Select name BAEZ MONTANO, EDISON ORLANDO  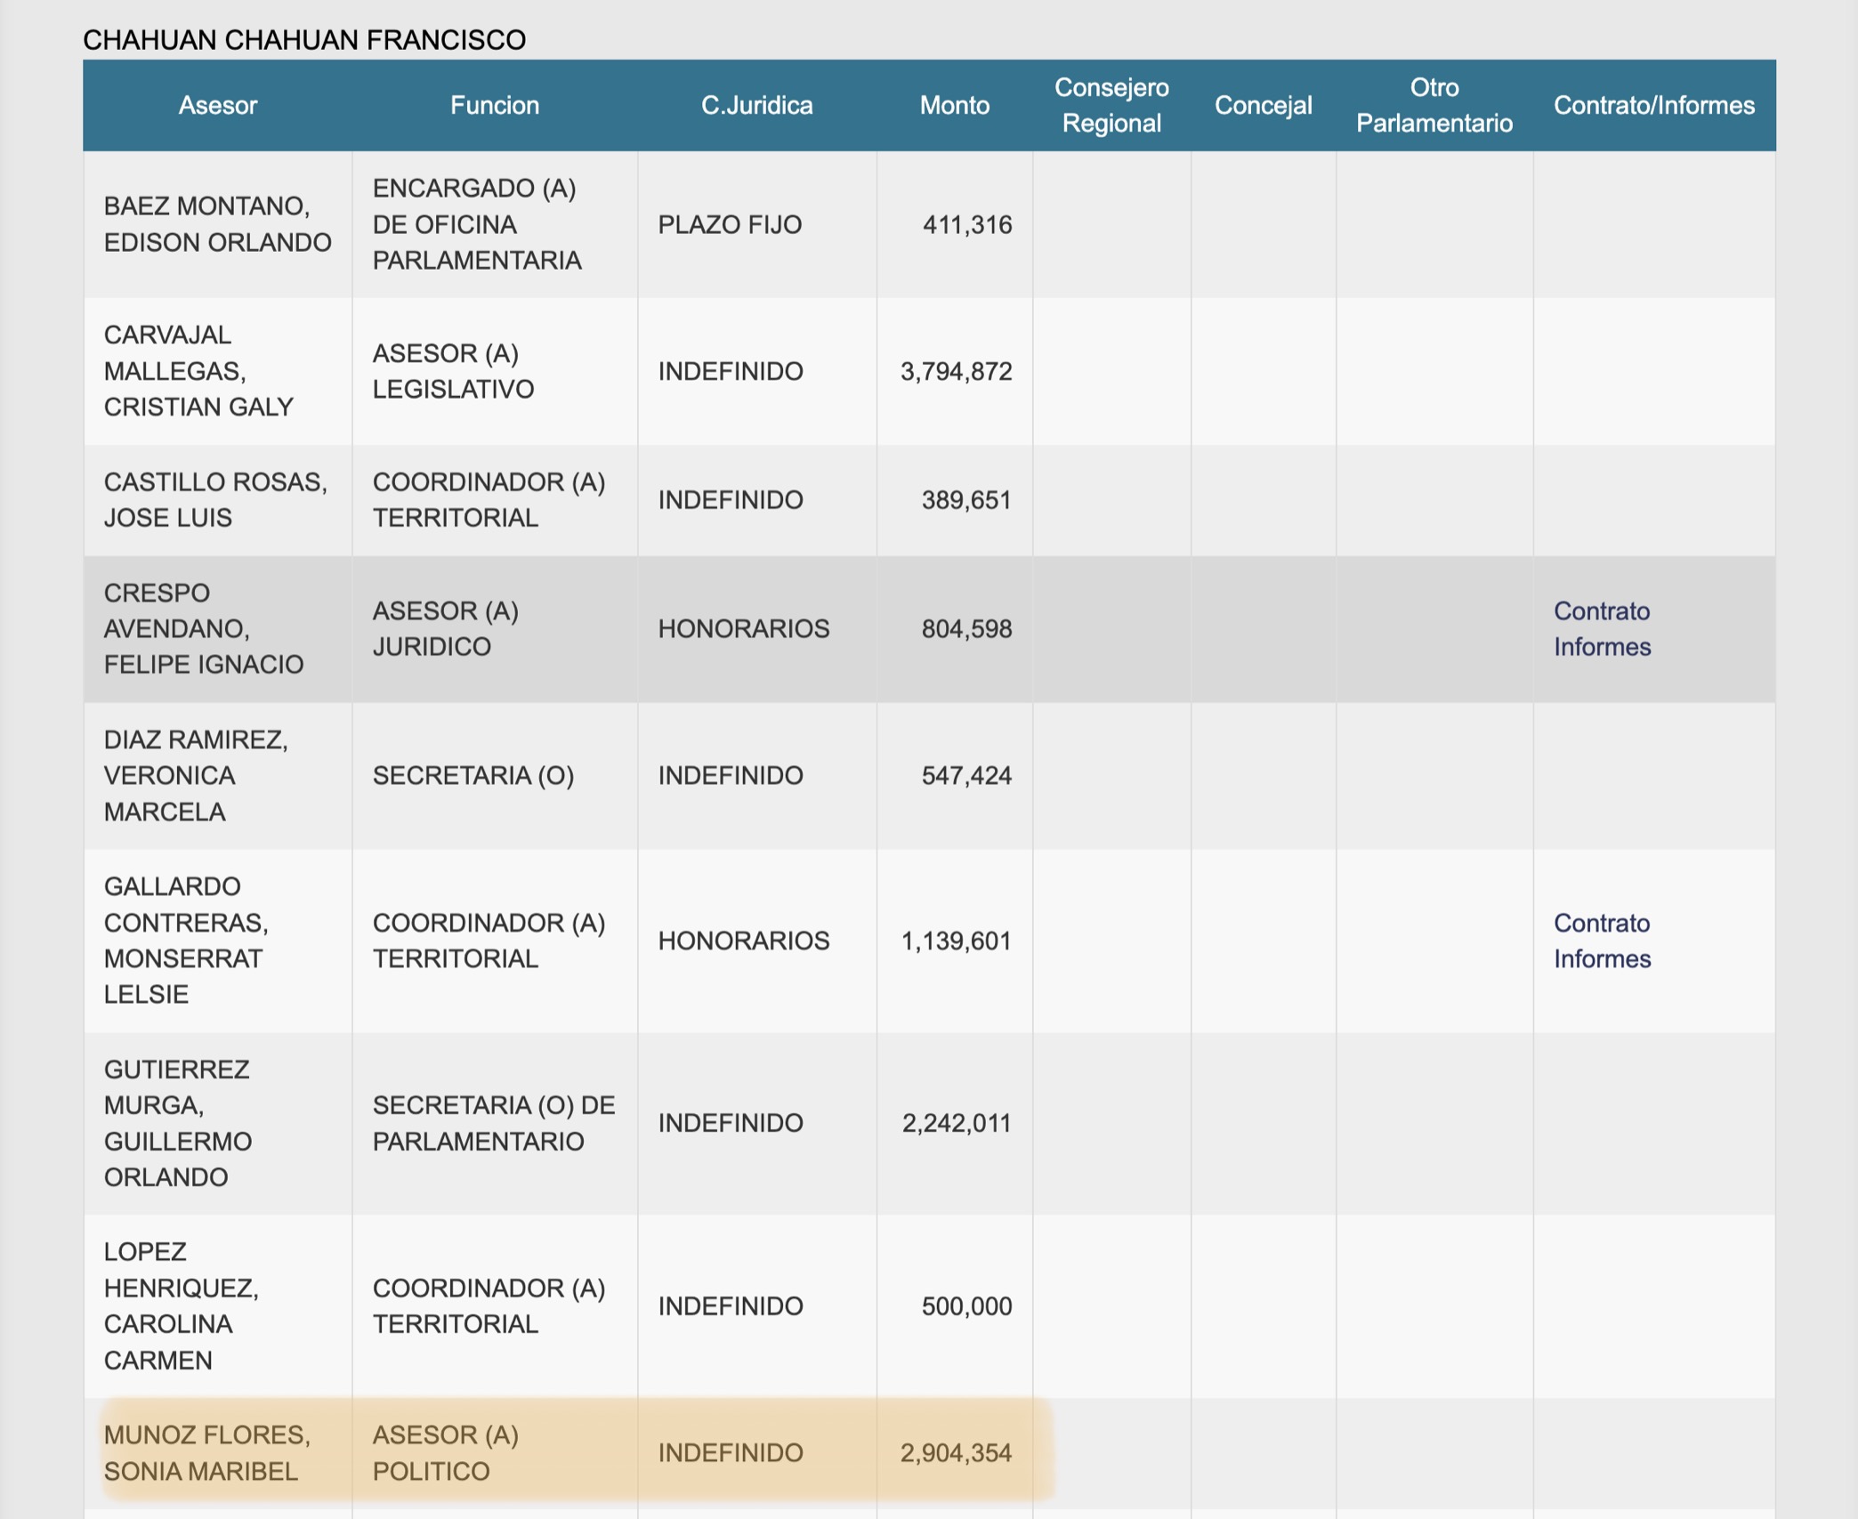[x=217, y=224]
